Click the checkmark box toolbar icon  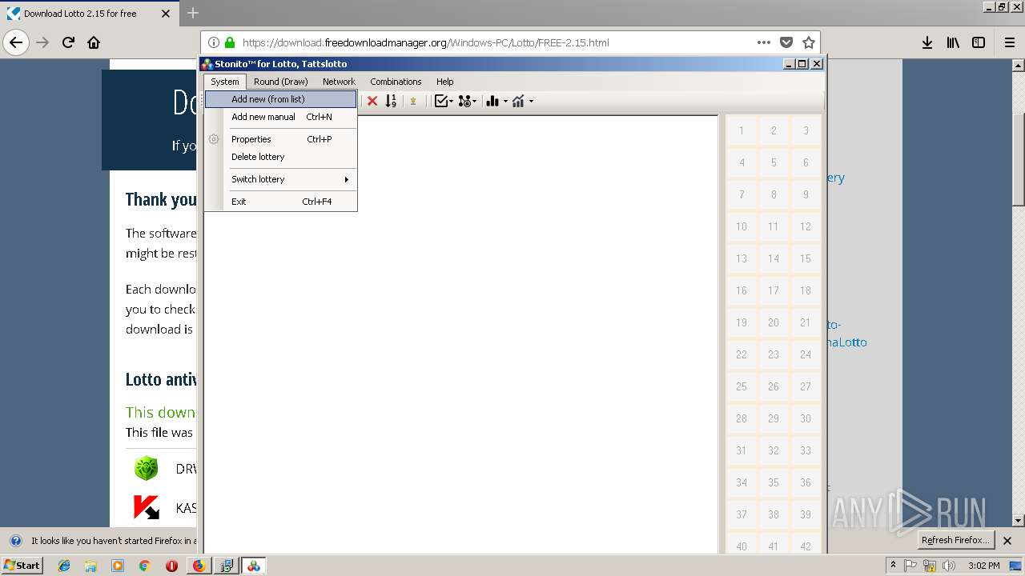coord(440,101)
